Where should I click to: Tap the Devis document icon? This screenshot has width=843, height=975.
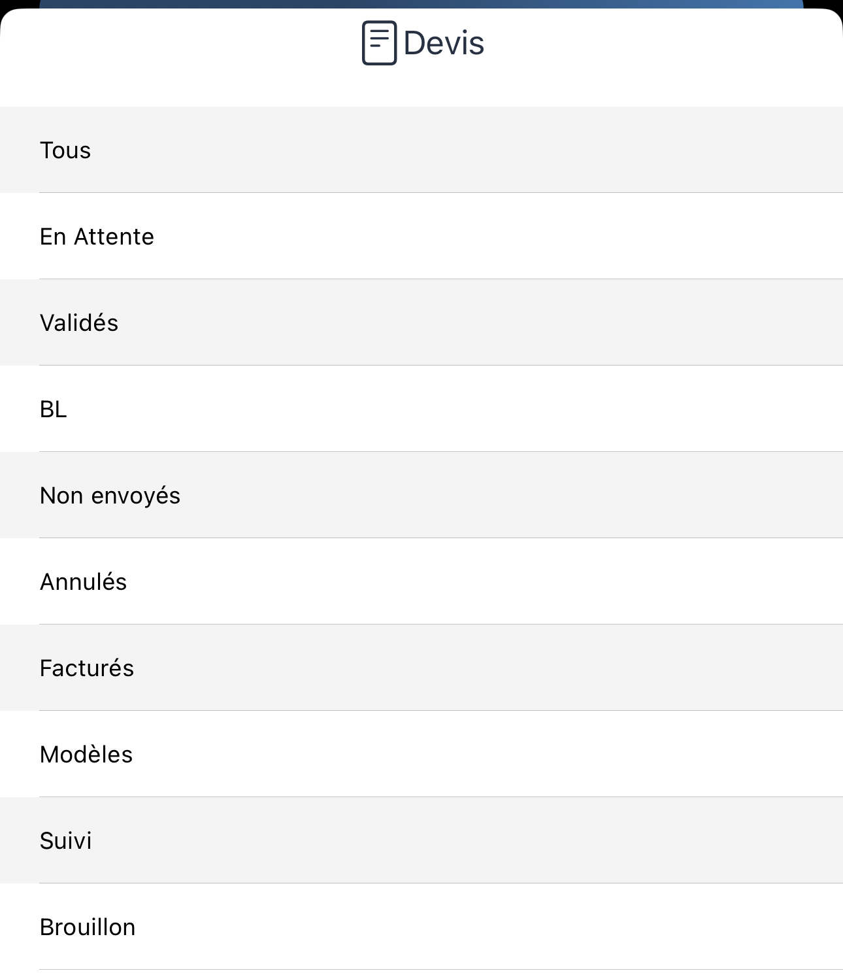(x=380, y=43)
